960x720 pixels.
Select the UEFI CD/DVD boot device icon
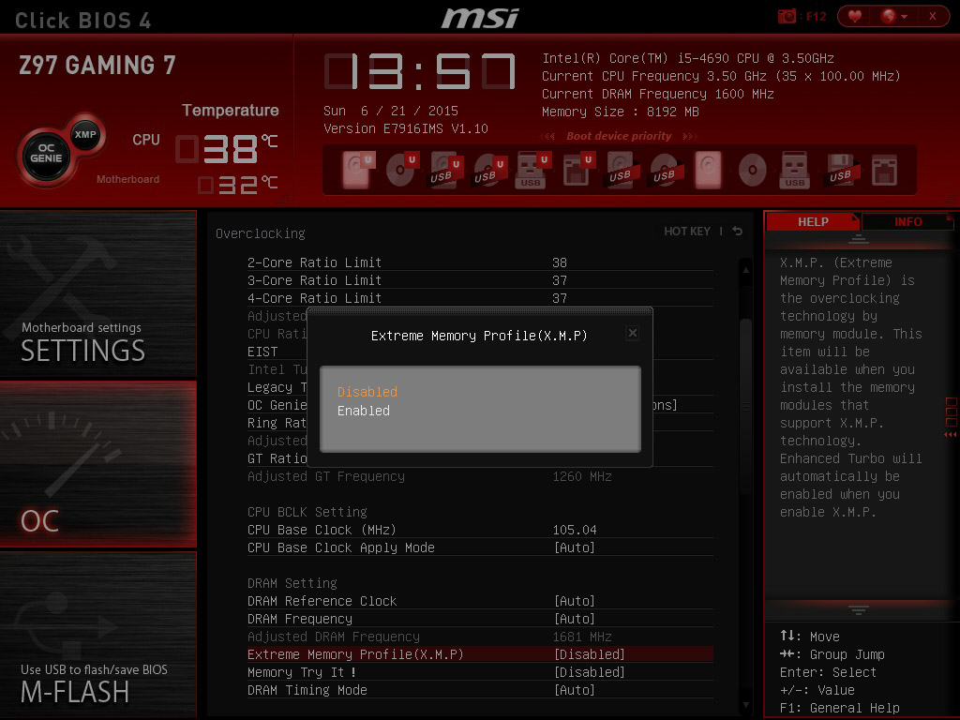(x=402, y=170)
